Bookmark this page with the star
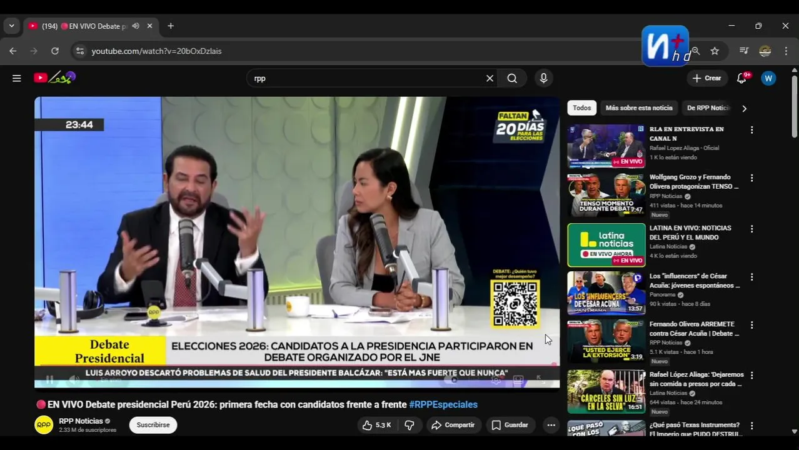 [715, 51]
